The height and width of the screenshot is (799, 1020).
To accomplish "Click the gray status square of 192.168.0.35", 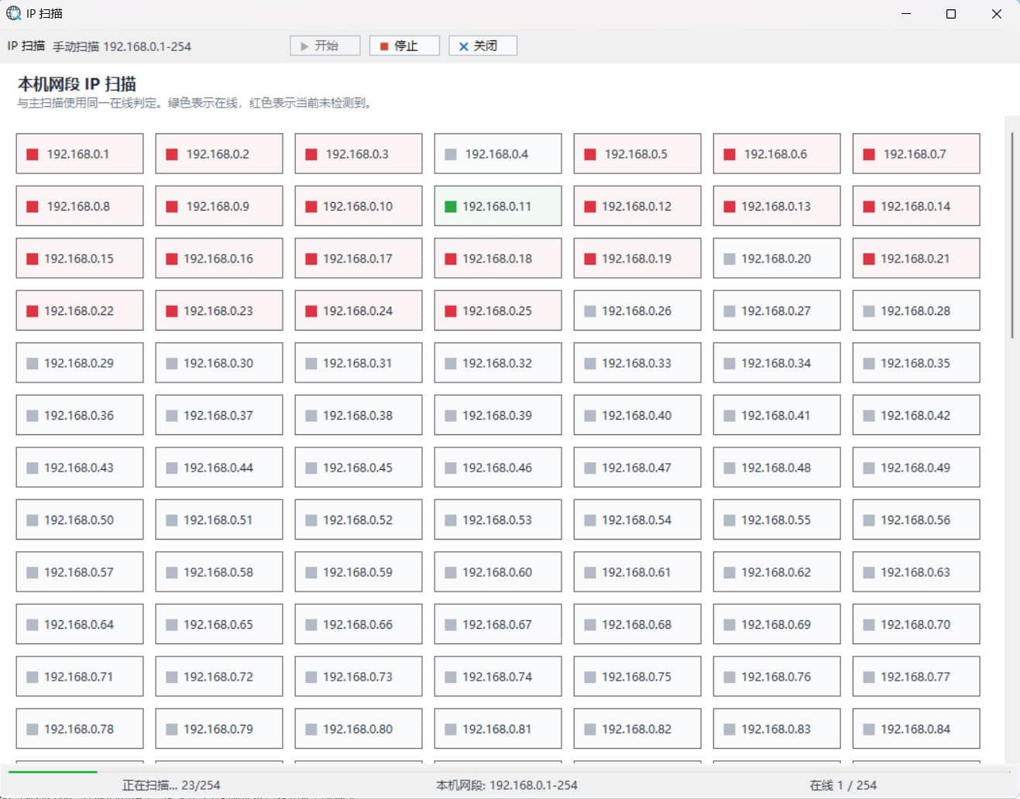I will pos(869,363).
